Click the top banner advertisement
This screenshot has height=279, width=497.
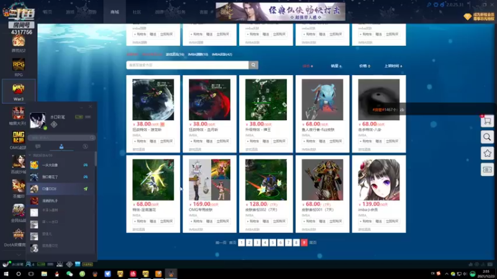tap(281, 12)
